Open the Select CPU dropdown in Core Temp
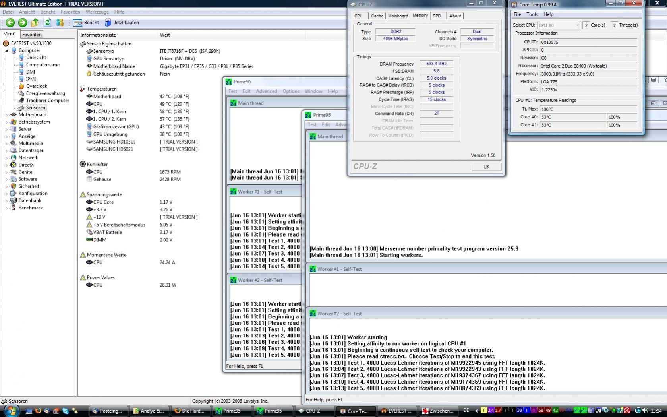The width and height of the screenshot is (667, 417). 559,25
